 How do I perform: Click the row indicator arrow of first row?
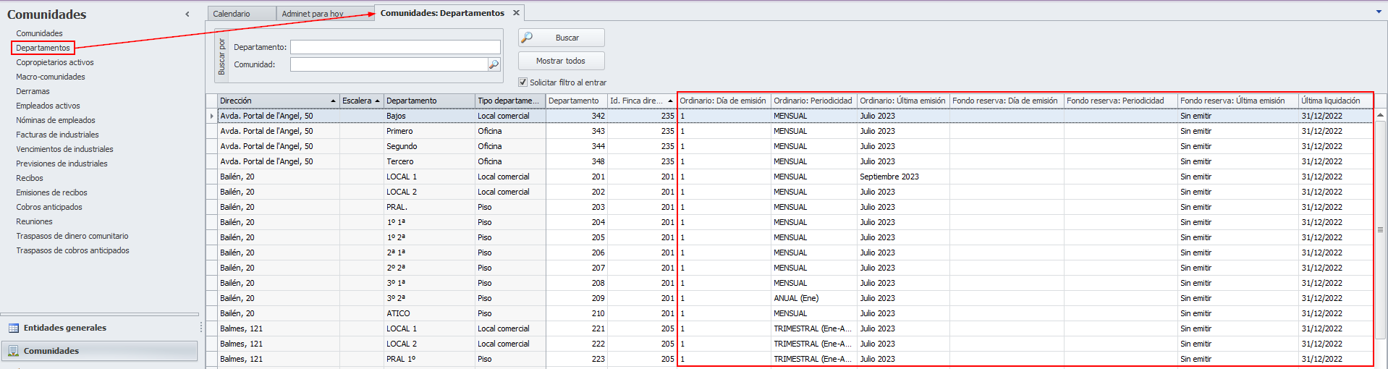(x=212, y=116)
